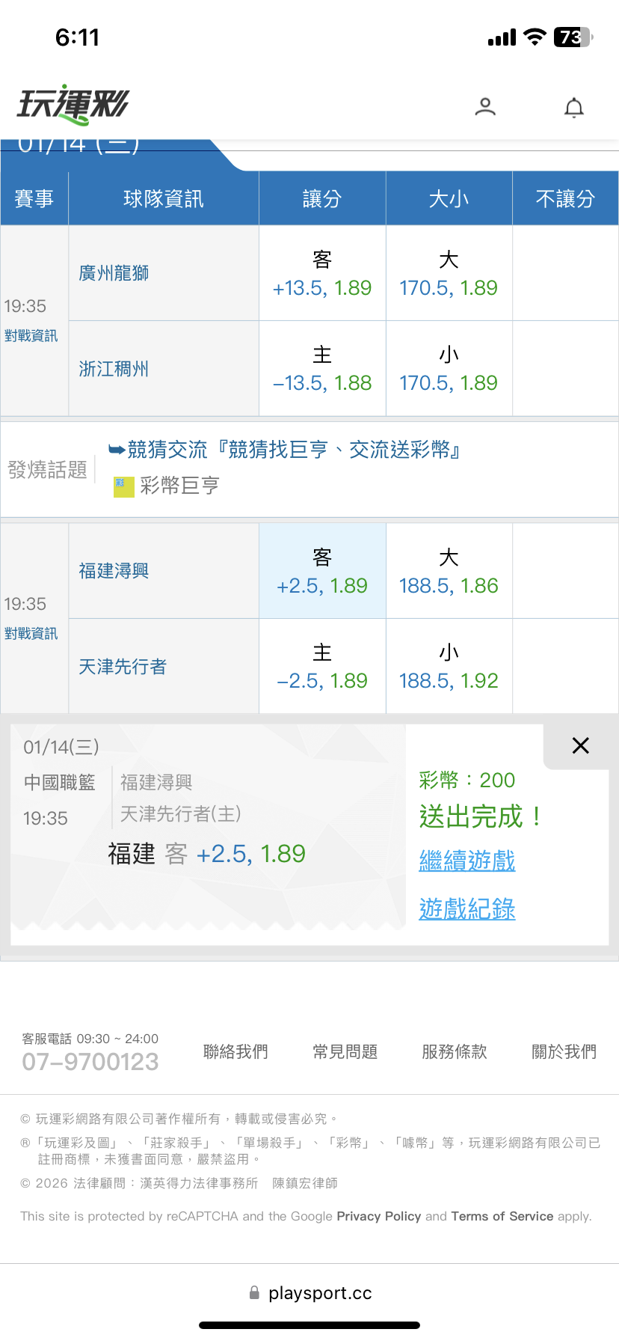Go to 服務條款 in footer

(455, 1052)
